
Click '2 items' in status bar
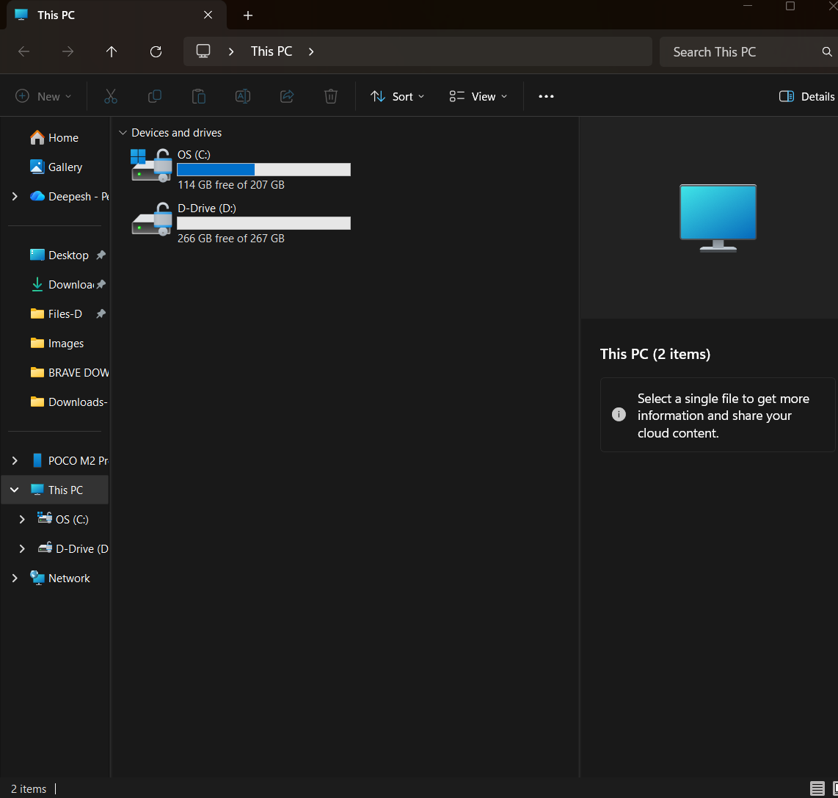pos(29,789)
